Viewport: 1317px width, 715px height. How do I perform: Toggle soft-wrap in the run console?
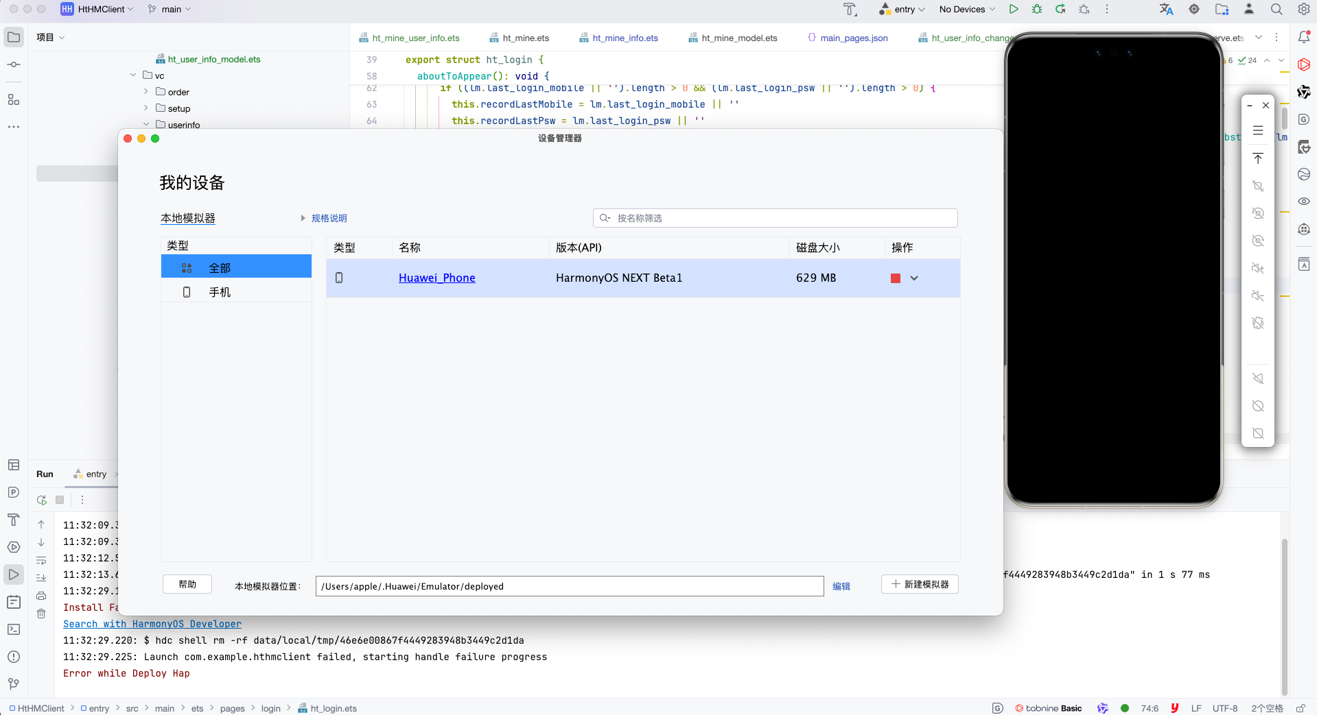(41, 560)
